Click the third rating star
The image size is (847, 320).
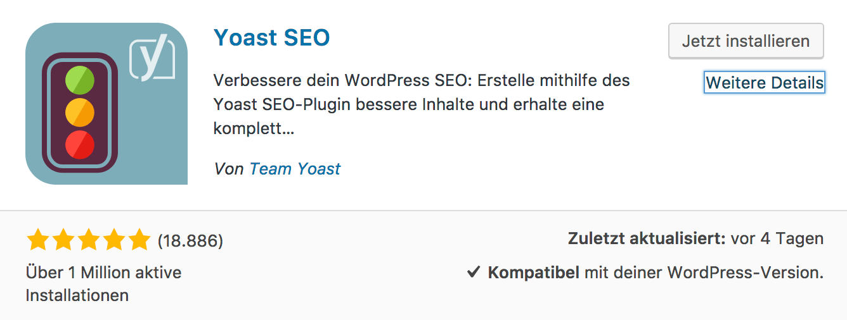click(x=89, y=240)
